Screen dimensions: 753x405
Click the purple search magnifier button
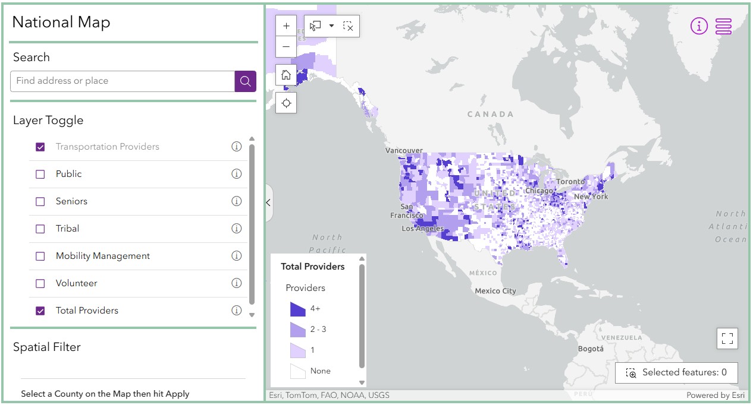click(x=245, y=81)
